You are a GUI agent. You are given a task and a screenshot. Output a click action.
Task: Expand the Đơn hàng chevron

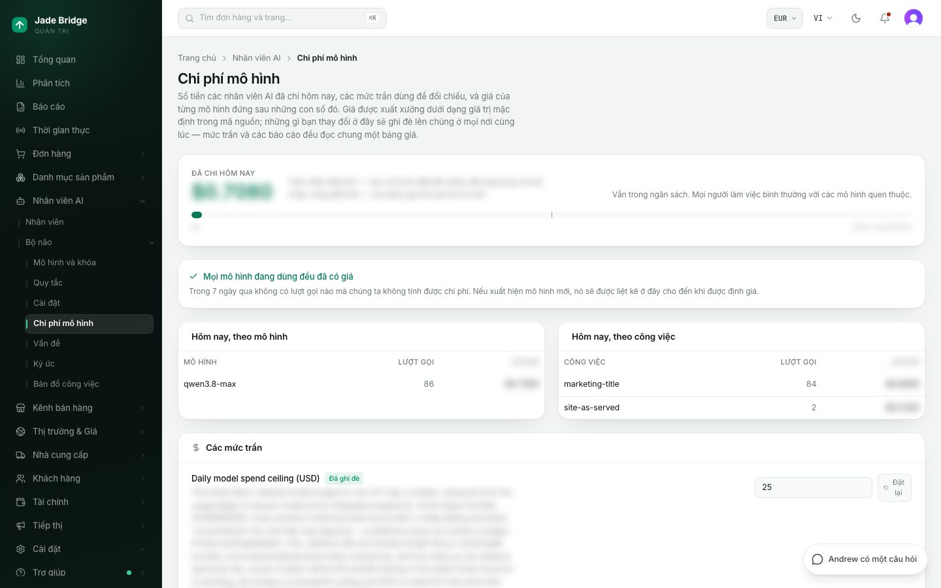pos(142,154)
